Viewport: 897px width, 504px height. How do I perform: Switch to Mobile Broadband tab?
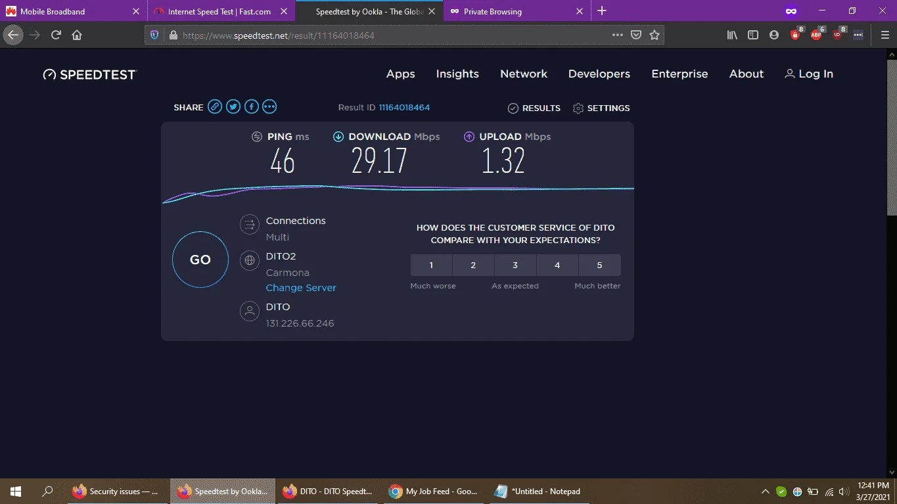click(73, 11)
